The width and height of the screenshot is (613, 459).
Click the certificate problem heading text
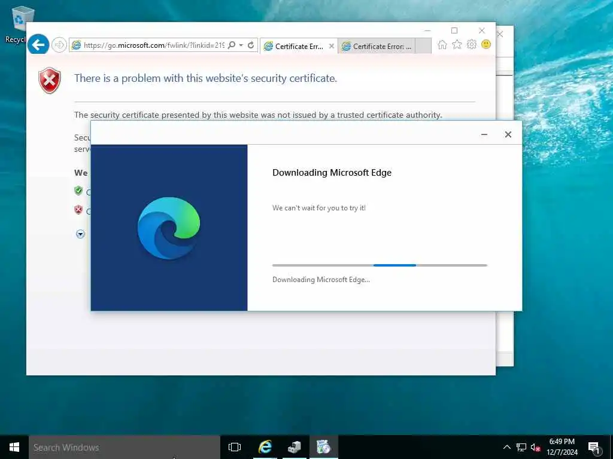206,78
